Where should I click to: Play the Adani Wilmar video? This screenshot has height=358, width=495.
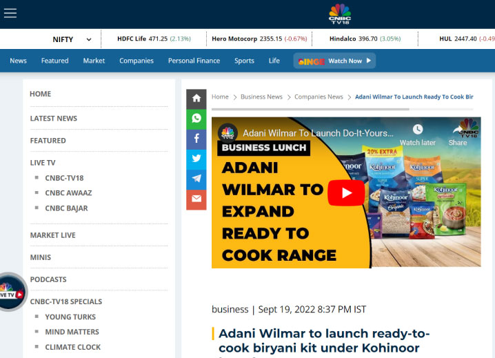click(x=346, y=192)
